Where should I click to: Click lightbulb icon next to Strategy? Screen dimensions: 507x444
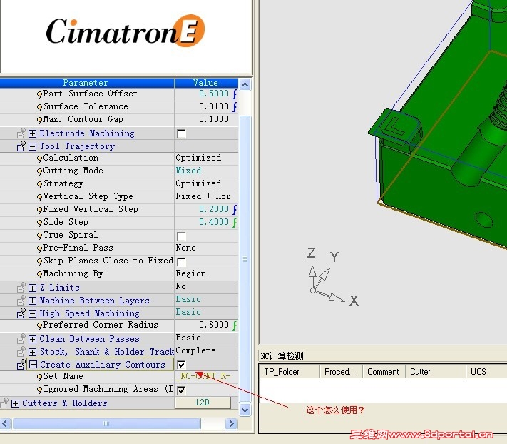(x=39, y=184)
